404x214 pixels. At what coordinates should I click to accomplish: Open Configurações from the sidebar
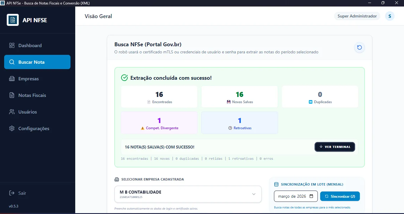[37, 128]
